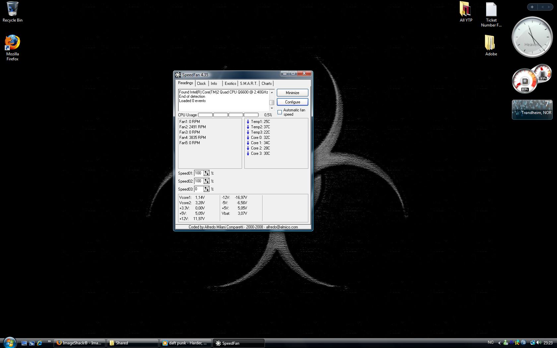Click the Minimize button in SpeedFan
The height and width of the screenshot is (348, 557).
click(292, 93)
